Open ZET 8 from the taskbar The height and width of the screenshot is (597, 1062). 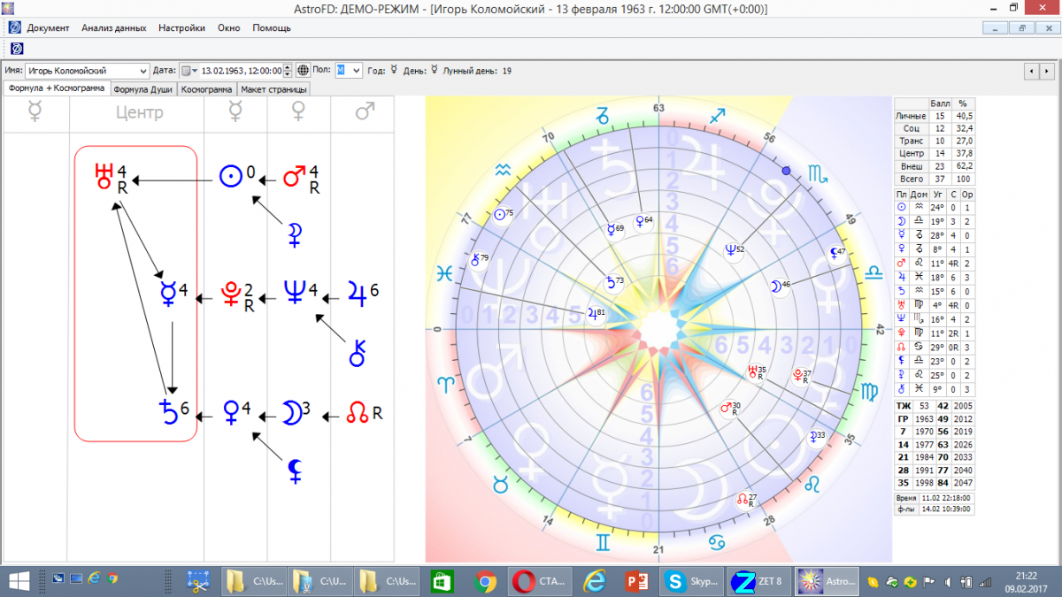pyautogui.click(x=757, y=581)
